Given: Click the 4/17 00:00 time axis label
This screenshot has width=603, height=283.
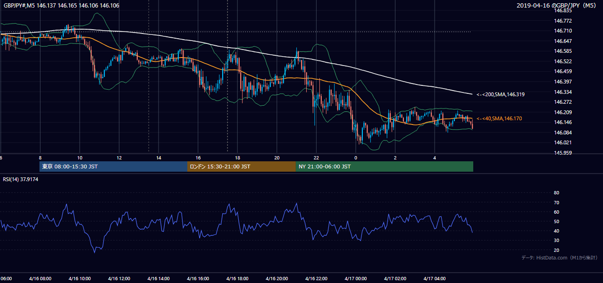Looking at the screenshot, I should click(x=356, y=278).
